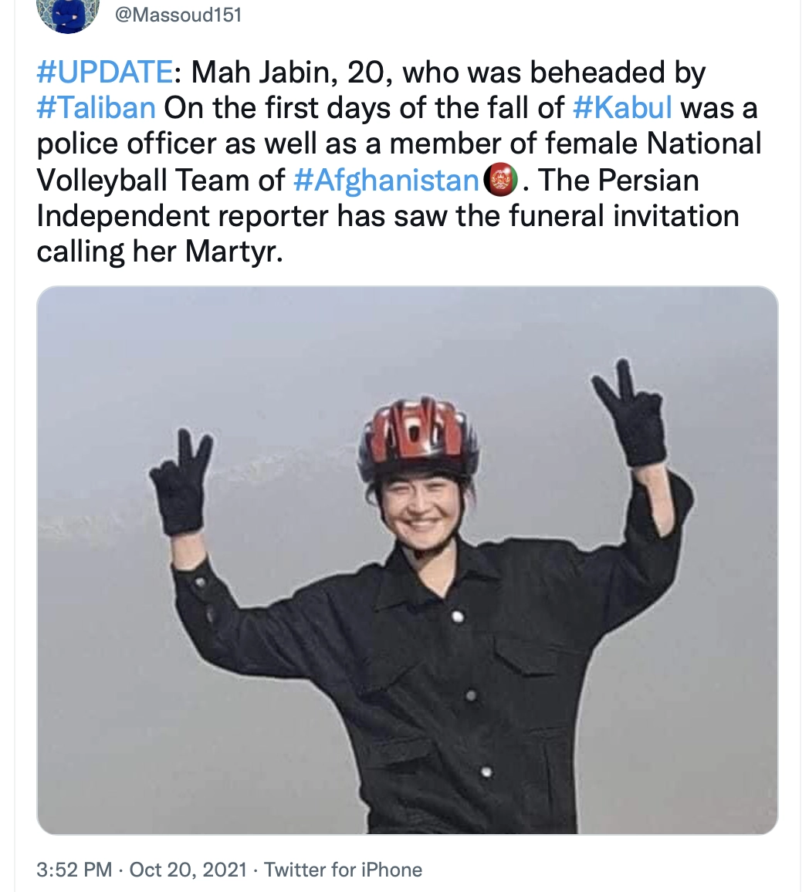The height and width of the screenshot is (892, 809).
Task: View the 3:52 PM tweet timestamp
Action: tap(75, 870)
